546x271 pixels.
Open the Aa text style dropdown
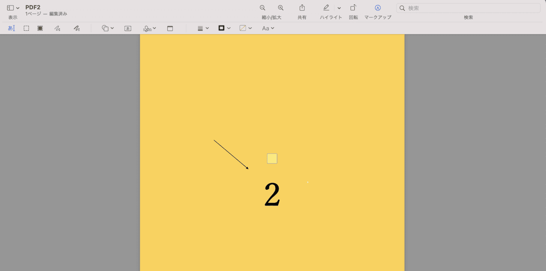click(268, 28)
